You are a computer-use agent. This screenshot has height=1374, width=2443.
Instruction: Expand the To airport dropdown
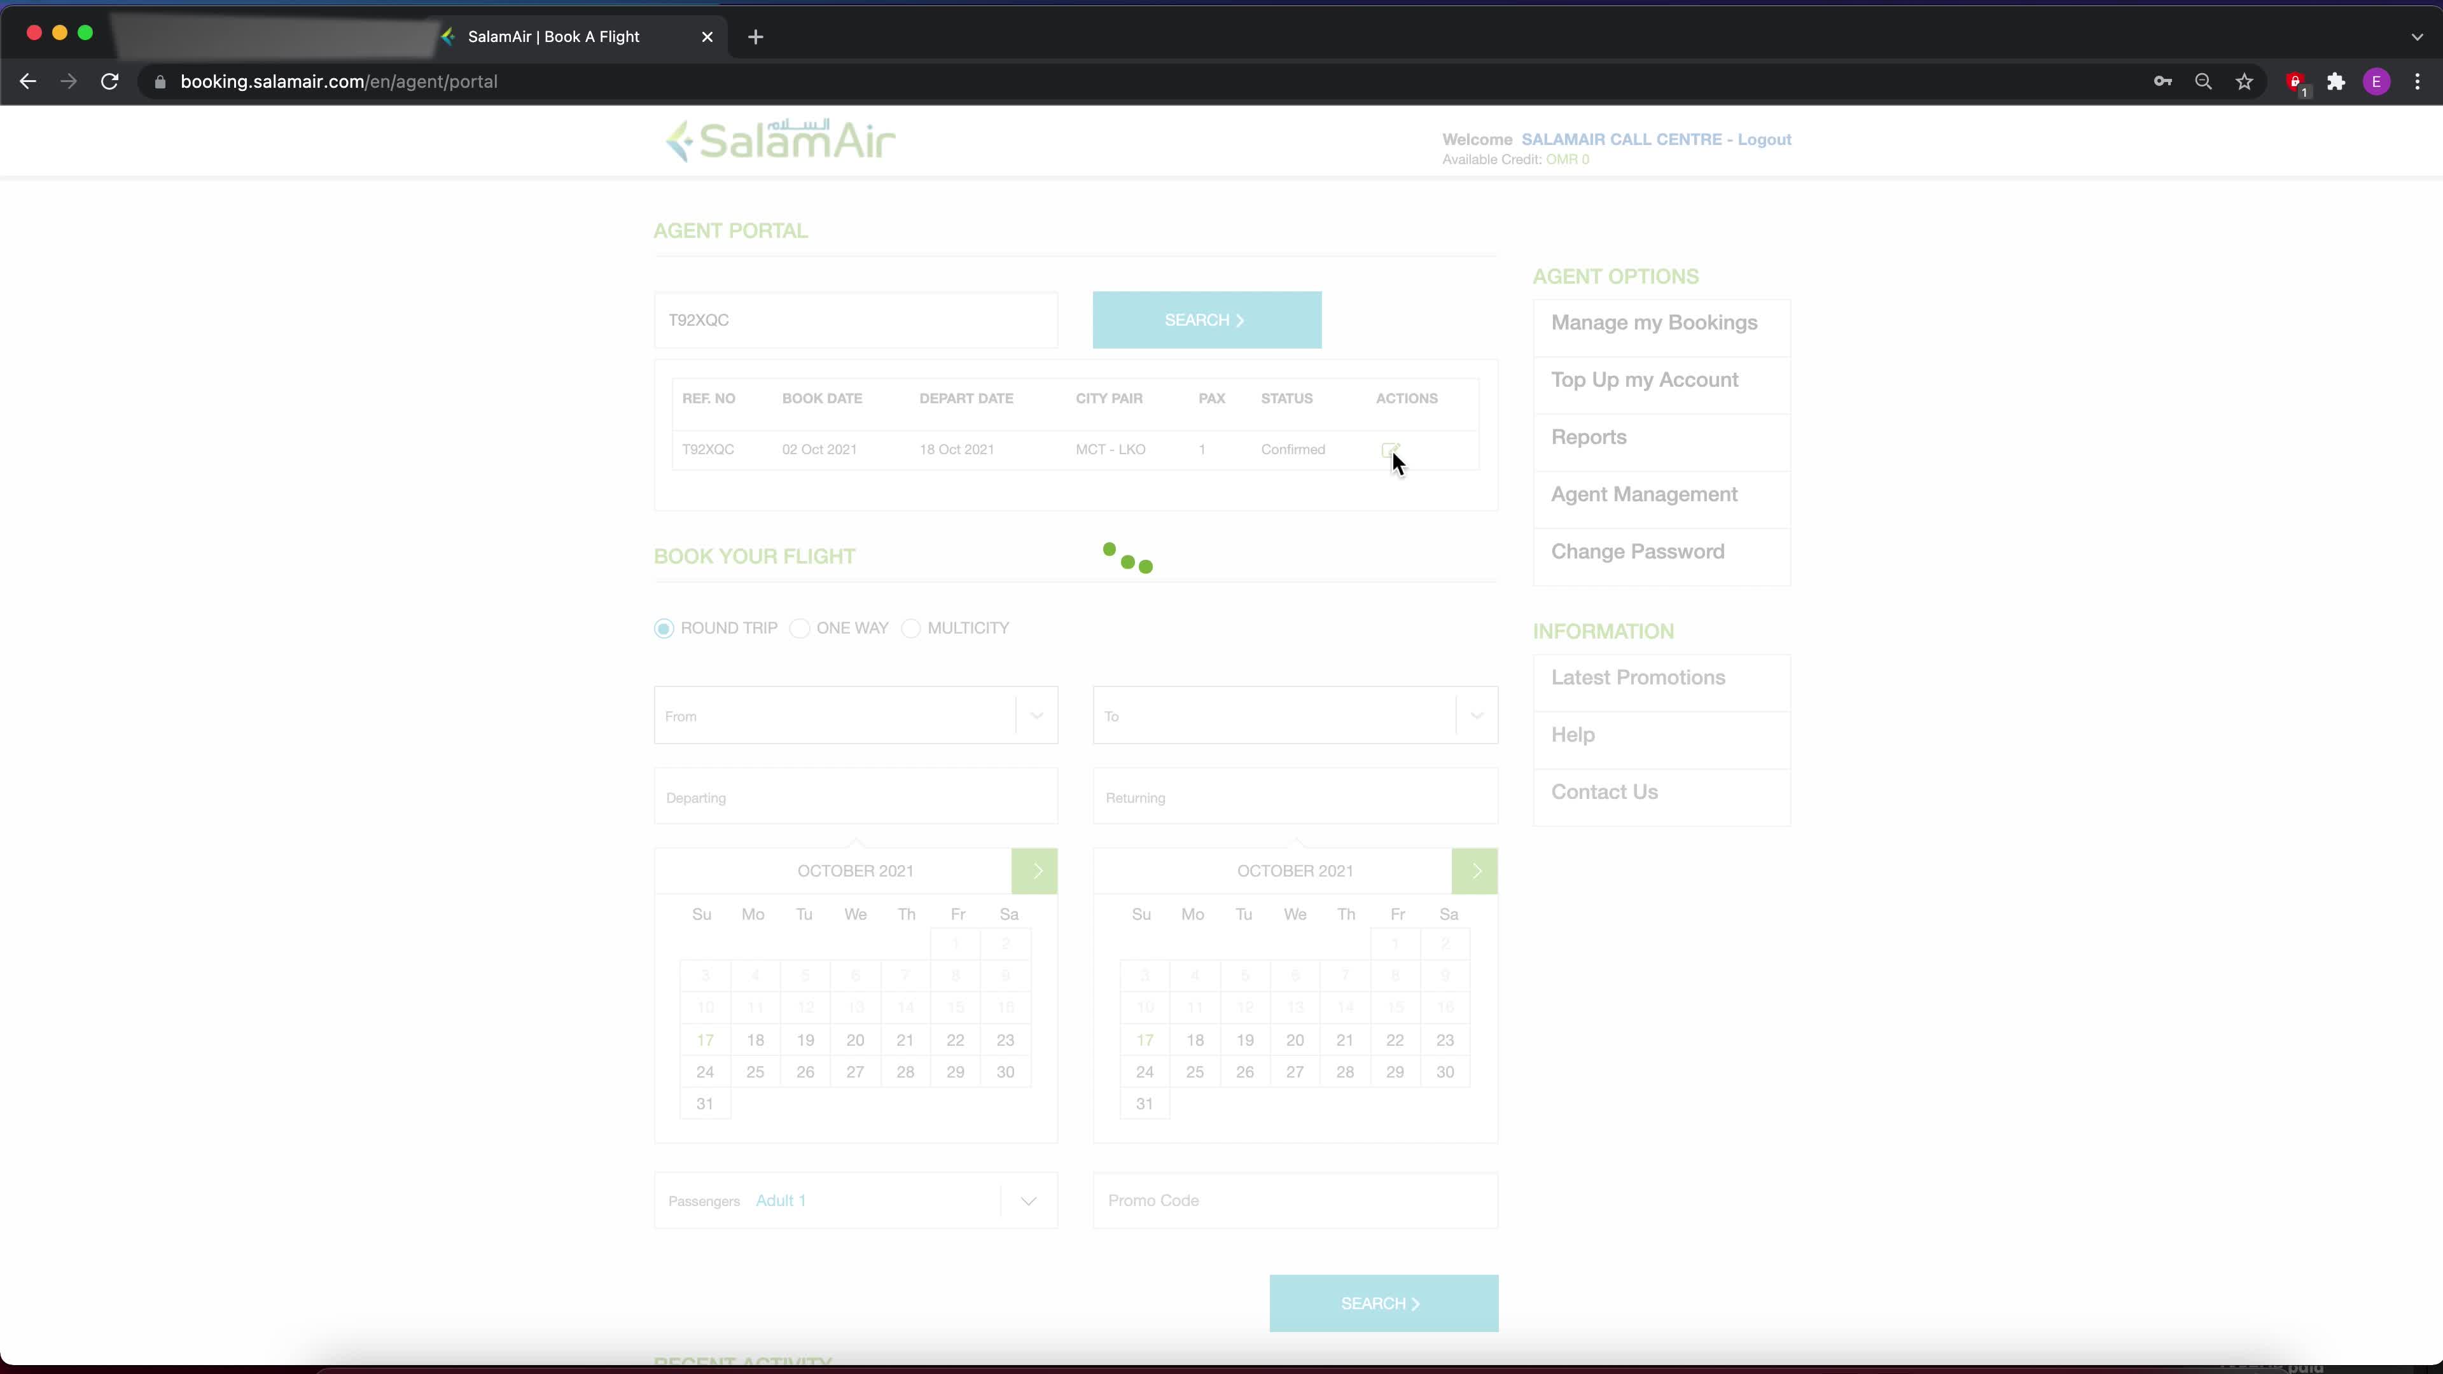point(1476,716)
